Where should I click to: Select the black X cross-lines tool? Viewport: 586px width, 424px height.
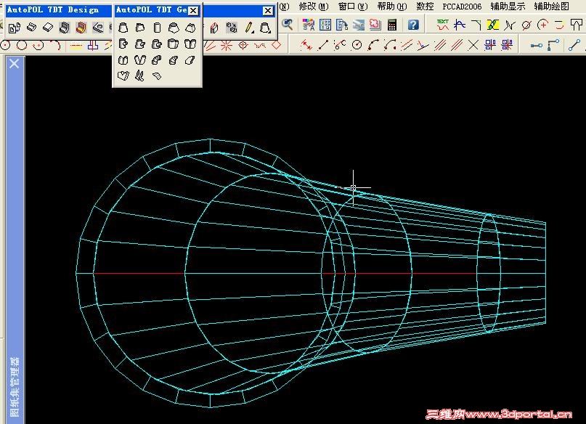tap(473, 45)
